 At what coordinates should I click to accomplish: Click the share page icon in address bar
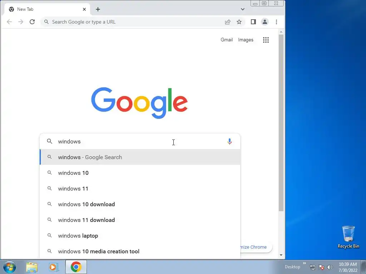point(228,22)
